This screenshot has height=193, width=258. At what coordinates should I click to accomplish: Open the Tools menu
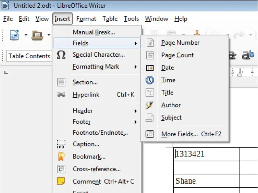pos(131,19)
